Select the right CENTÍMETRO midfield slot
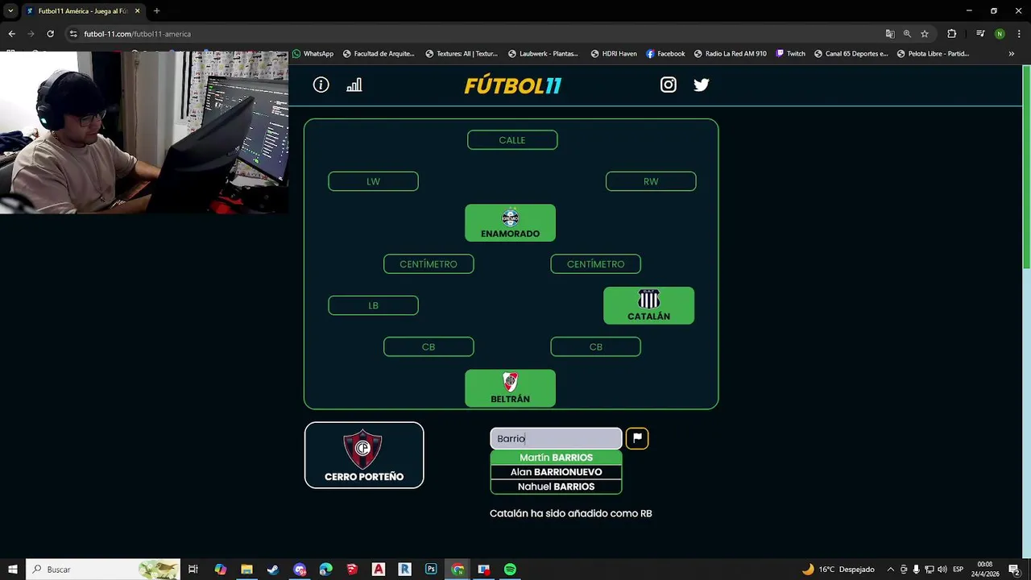This screenshot has width=1031, height=580. [x=595, y=264]
